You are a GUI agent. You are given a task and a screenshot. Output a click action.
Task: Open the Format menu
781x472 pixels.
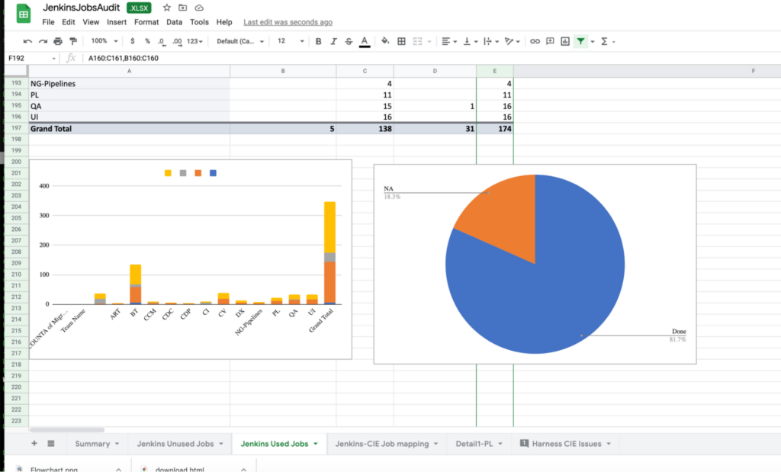(x=146, y=22)
